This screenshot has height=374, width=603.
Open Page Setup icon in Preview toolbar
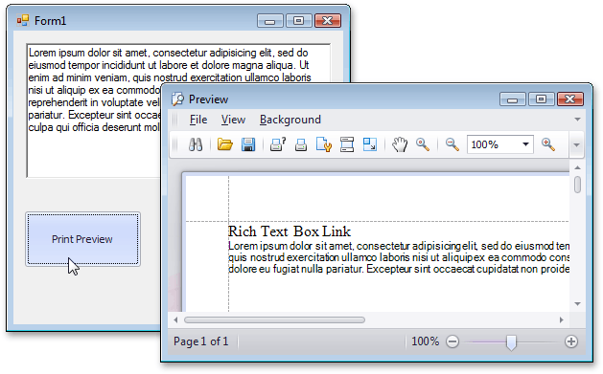point(324,144)
